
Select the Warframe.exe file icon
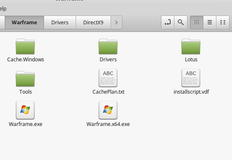(25, 110)
